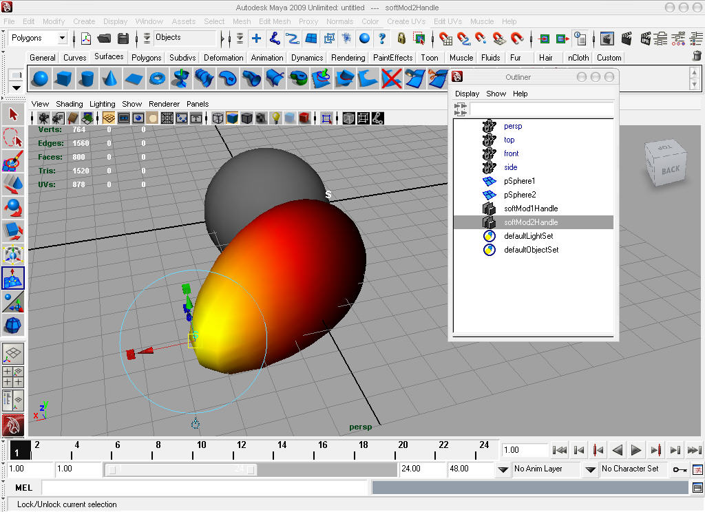705x512 pixels.
Task: Open the Edit Mesh menu
Action: click(x=275, y=21)
